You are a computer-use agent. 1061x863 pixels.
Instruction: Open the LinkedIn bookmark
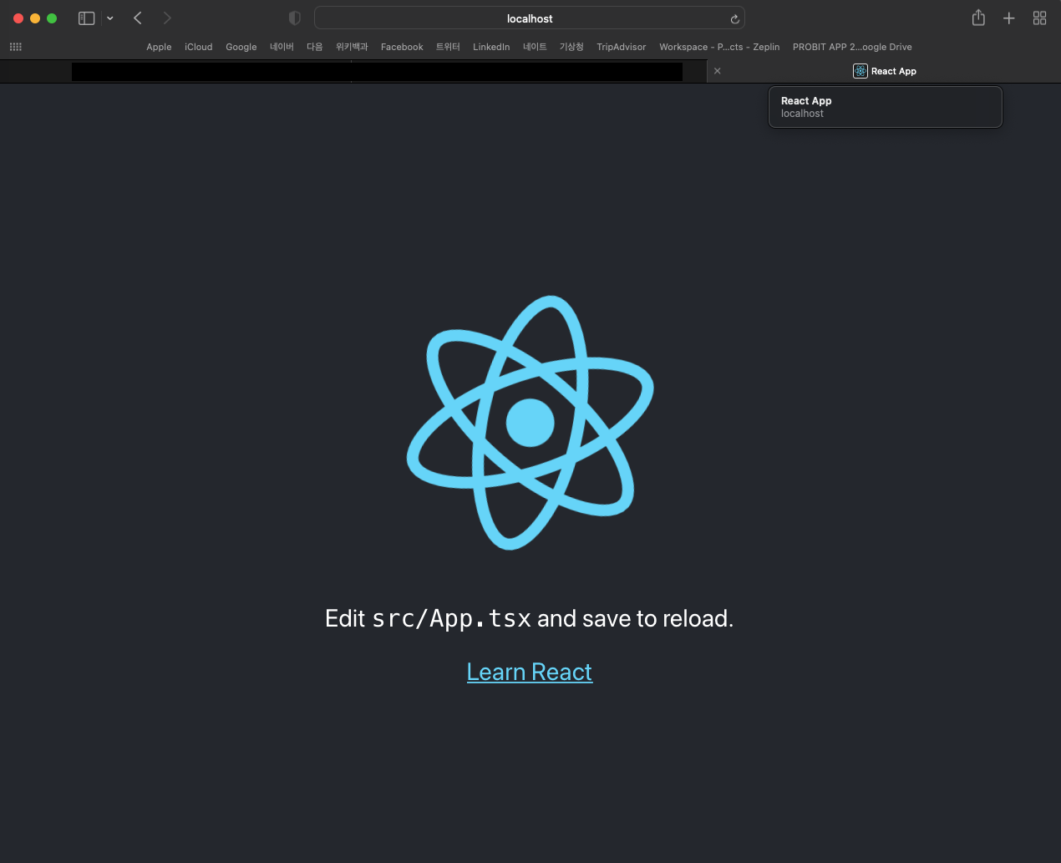point(491,47)
